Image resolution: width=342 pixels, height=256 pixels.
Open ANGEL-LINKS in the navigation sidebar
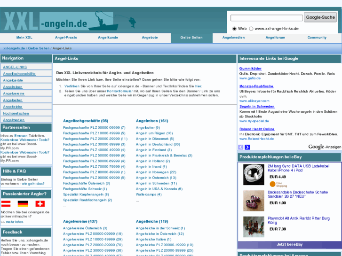click(15, 67)
